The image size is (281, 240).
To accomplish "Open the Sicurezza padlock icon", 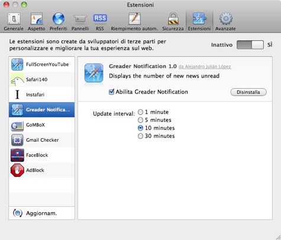I will coord(173,18).
